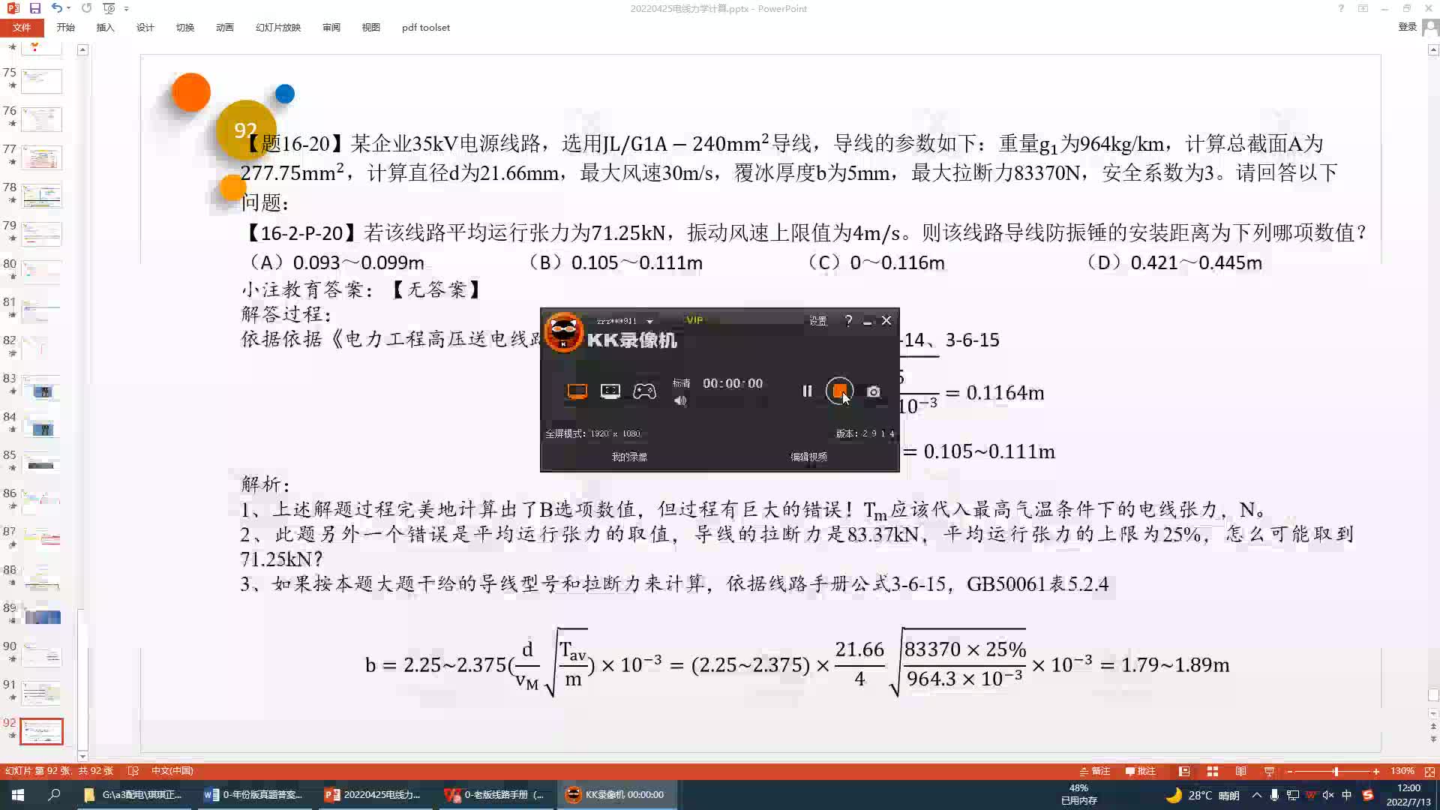Switch to Reading View in status bar
Viewport: 1440px width, 810px height.
[x=1240, y=771]
